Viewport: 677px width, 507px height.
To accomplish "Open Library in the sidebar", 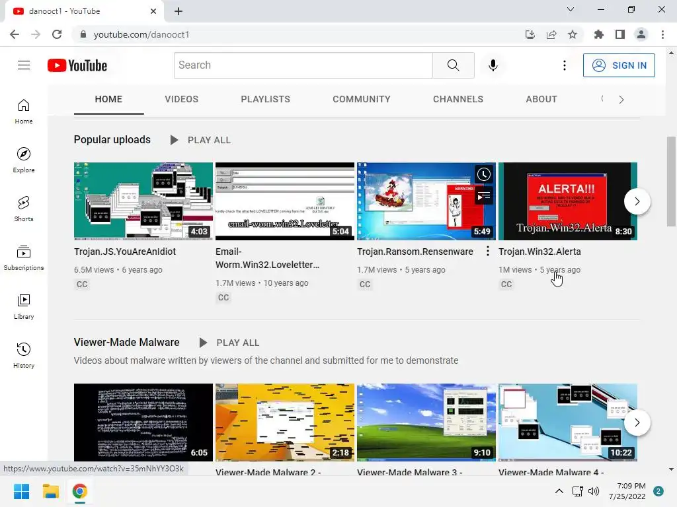I will 24,306.
